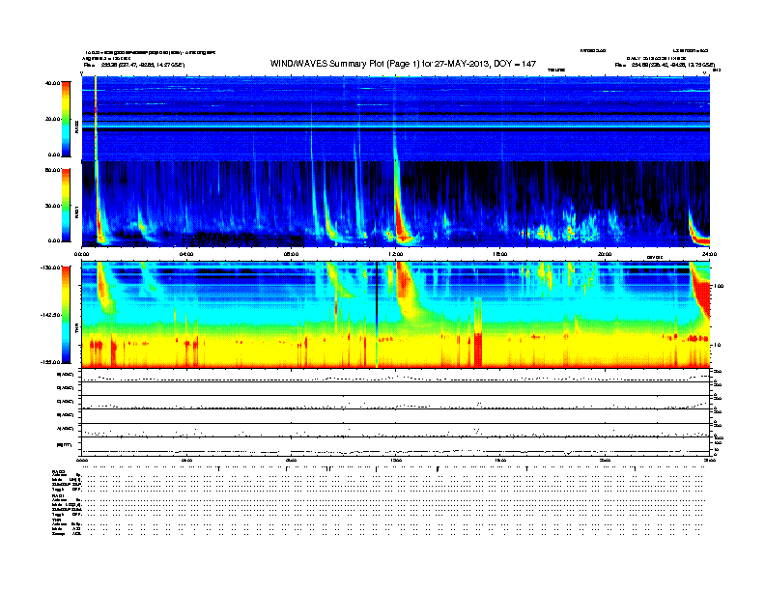
Task: Click the WIND/WAVES Summary Plot title text
Action: 403,64
